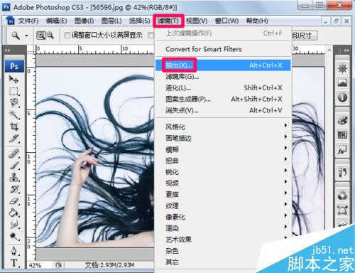
Task: Open the 图像(I) menu
Action: click(x=84, y=21)
